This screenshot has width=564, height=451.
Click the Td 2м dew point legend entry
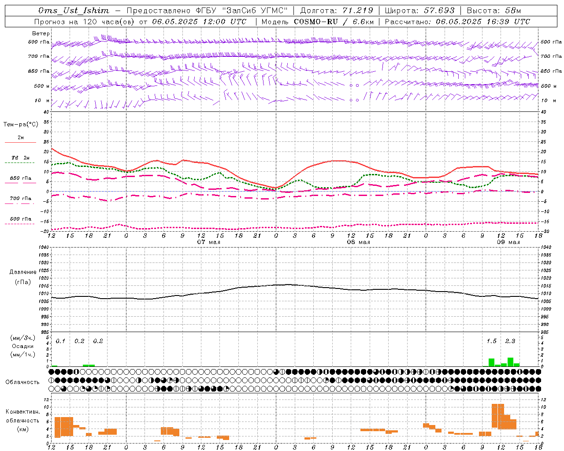click(21, 158)
